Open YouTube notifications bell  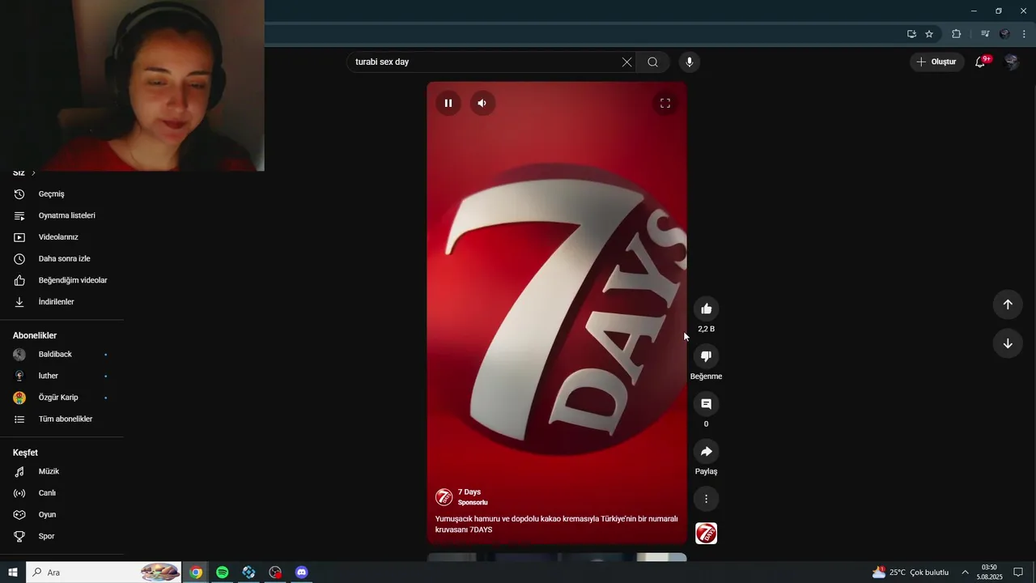point(981,62)
